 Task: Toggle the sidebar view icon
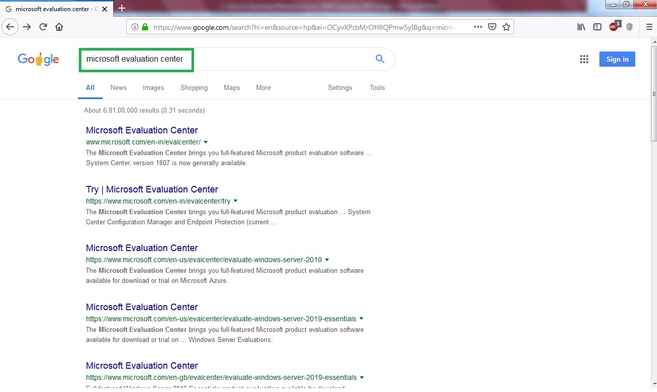[x=597, y=27]
